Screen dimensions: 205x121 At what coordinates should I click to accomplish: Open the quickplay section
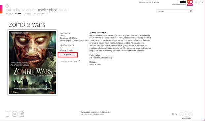coord(13,10)
